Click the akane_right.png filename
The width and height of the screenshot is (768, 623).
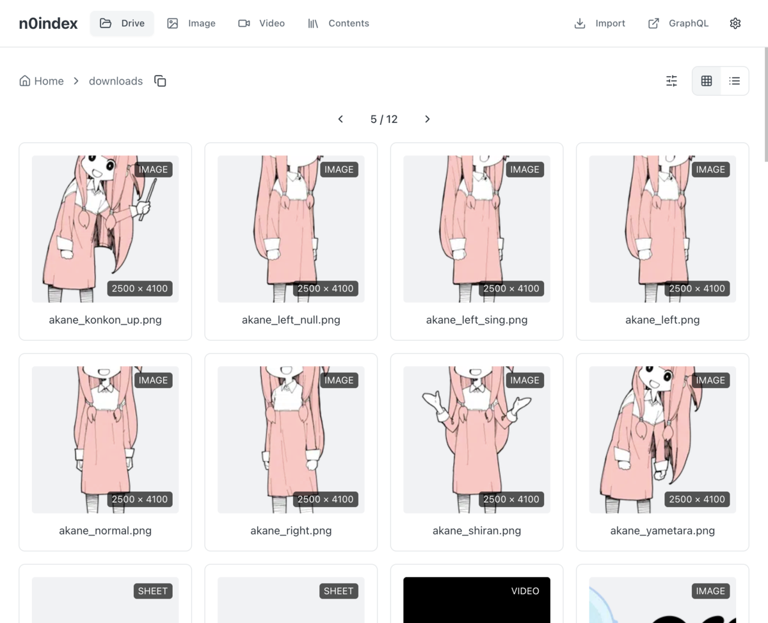click(291, 530)
